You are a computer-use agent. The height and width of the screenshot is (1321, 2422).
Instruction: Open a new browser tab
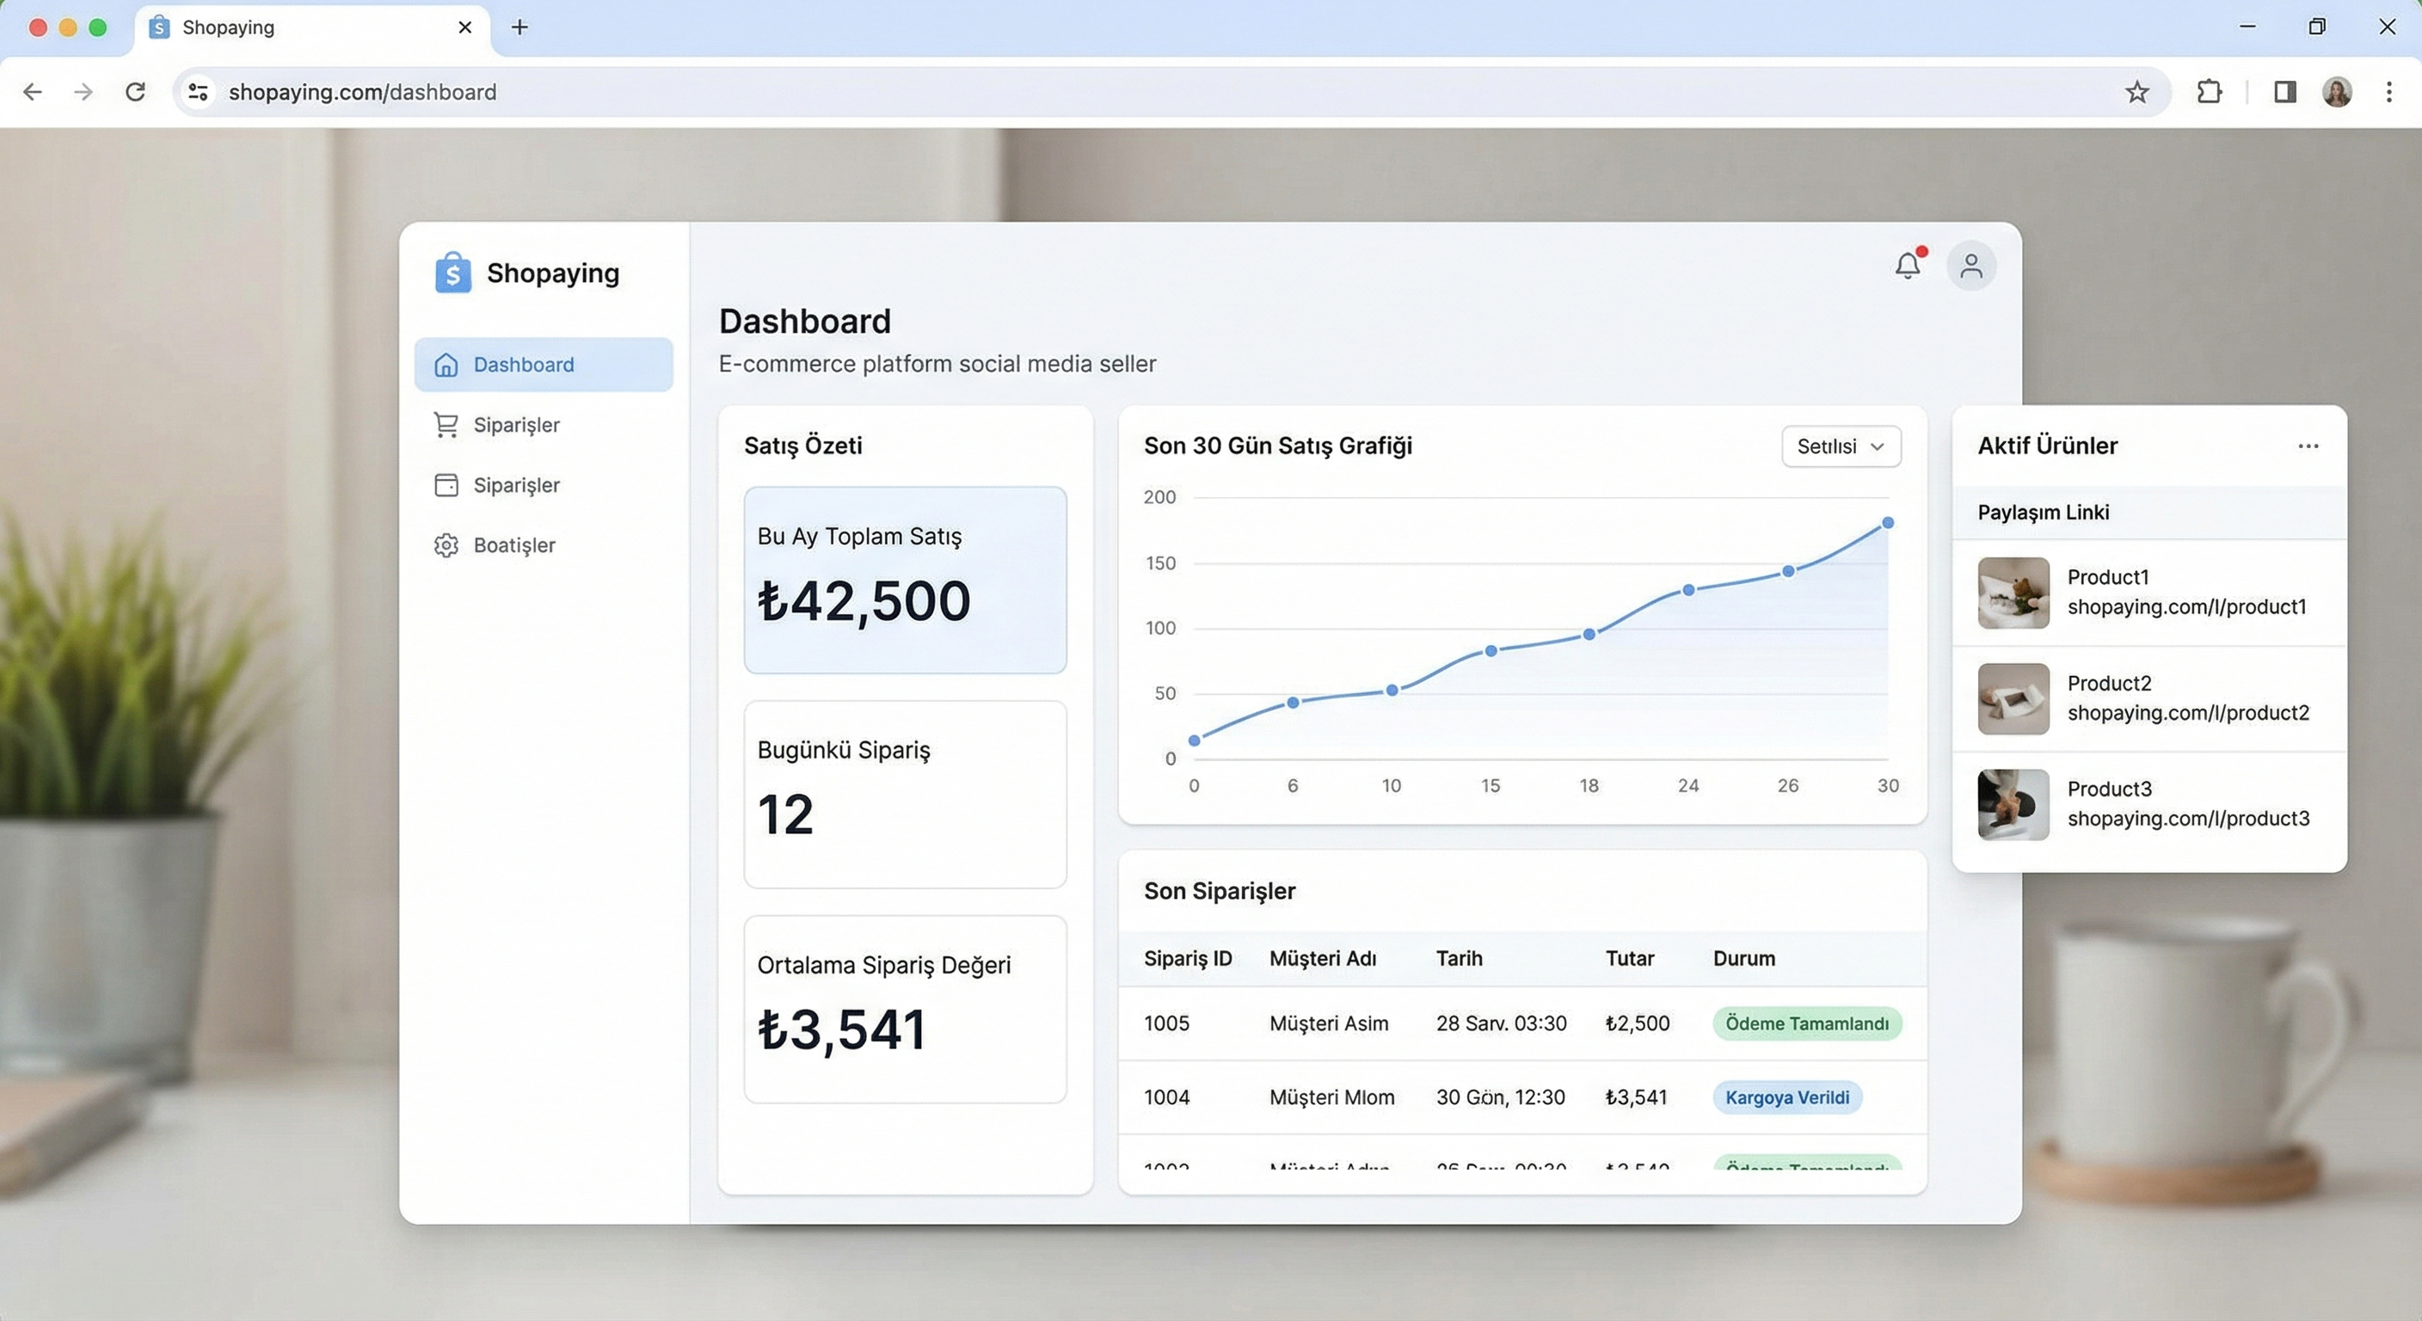pos(520,28)
